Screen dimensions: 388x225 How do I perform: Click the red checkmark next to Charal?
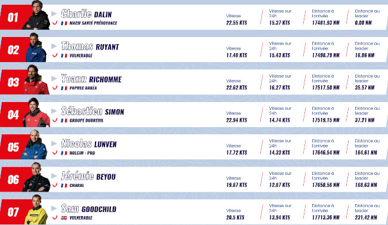[x=55, y=185]
